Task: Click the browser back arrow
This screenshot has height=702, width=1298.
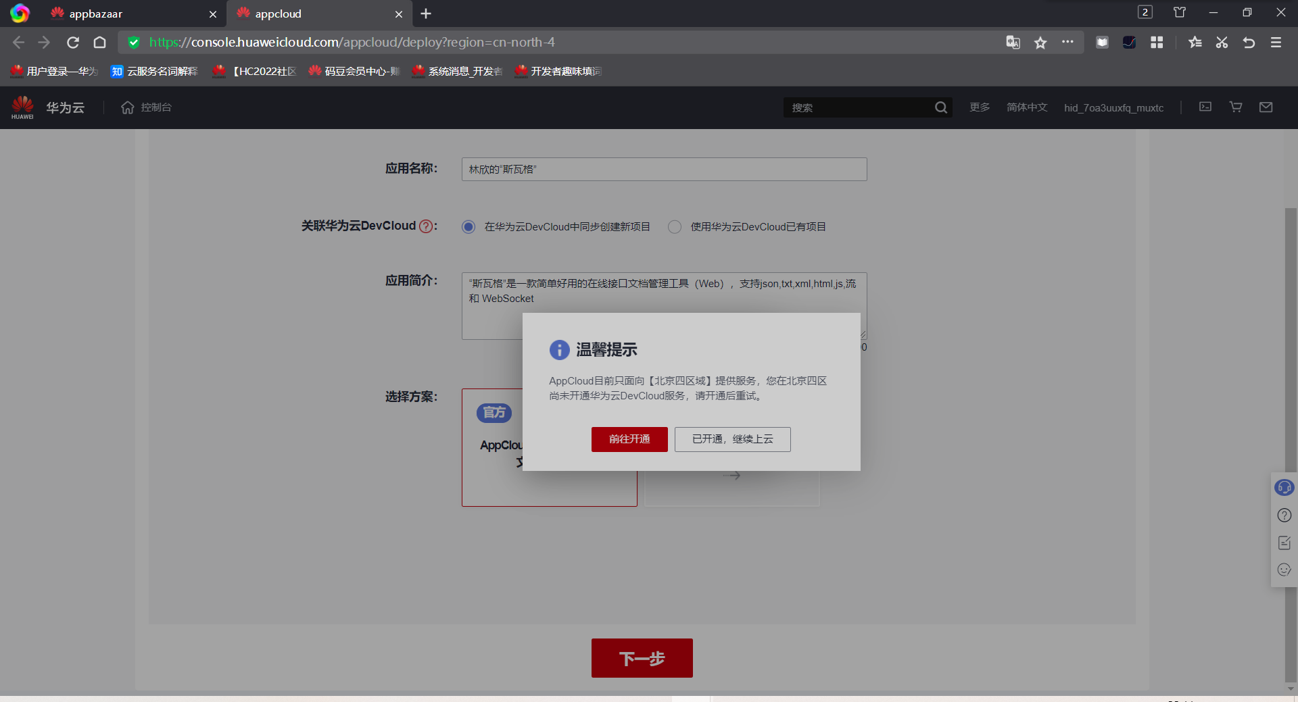Action: (18, 43)
